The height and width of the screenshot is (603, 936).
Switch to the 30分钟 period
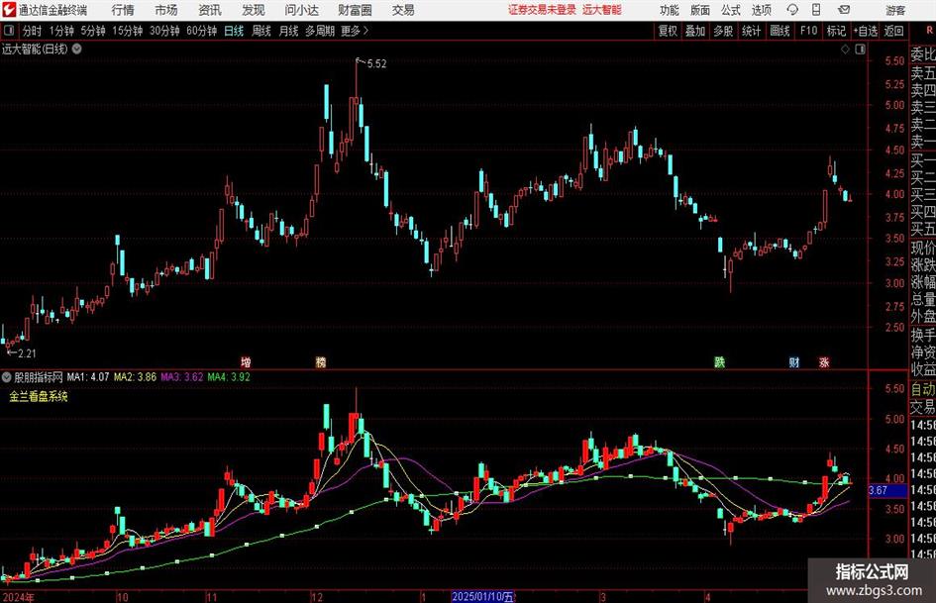click(x=164, y=31)
